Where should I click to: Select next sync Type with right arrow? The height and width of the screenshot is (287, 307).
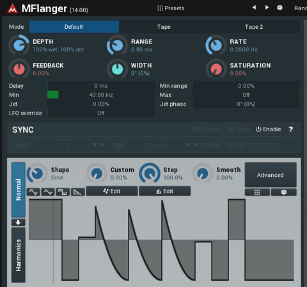click(195, 145)
